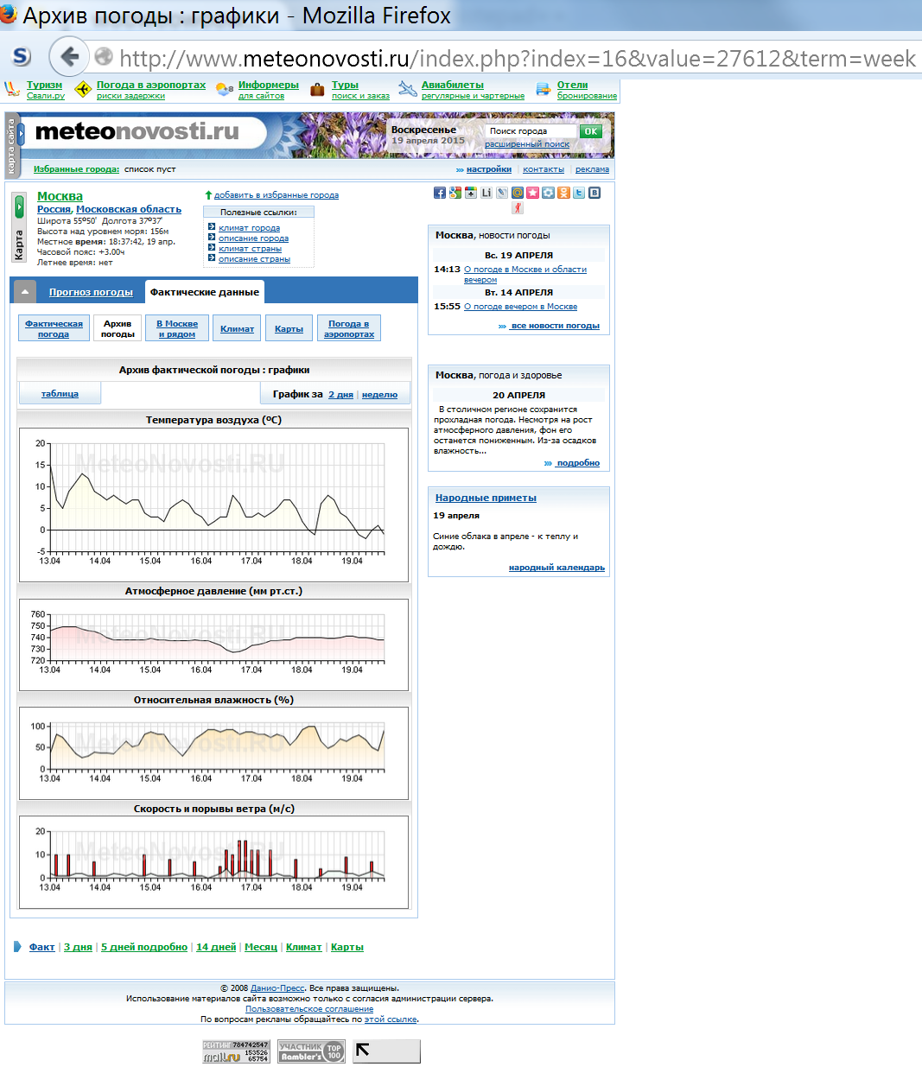The height and width of the screenshot is (1086, 922).
Task: Click the Firefox back arrow button
Action: point(68,57)
